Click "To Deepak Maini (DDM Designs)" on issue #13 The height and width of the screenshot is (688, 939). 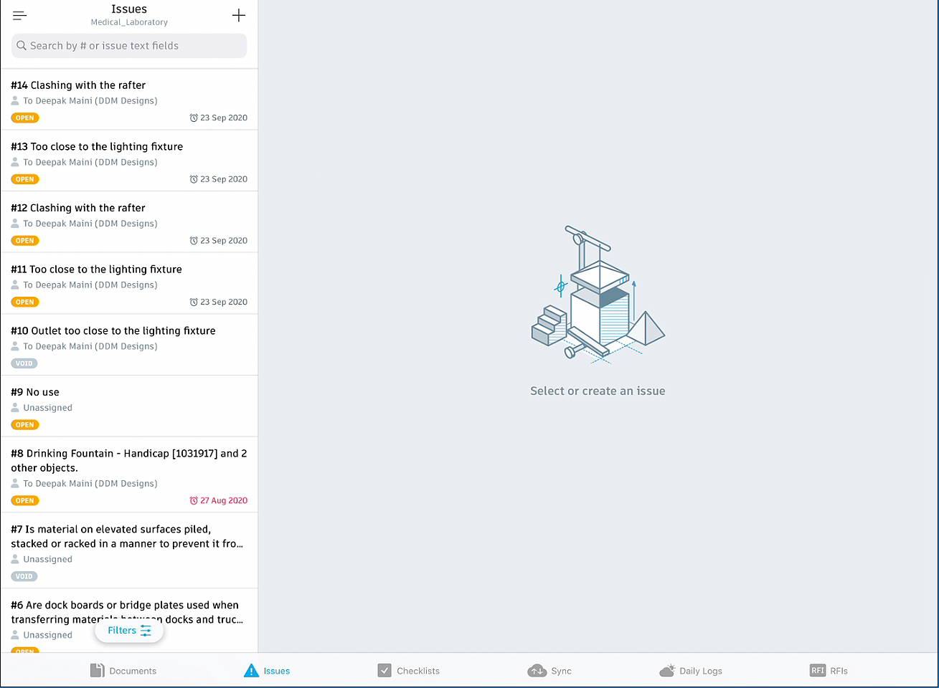coord(90,162)
